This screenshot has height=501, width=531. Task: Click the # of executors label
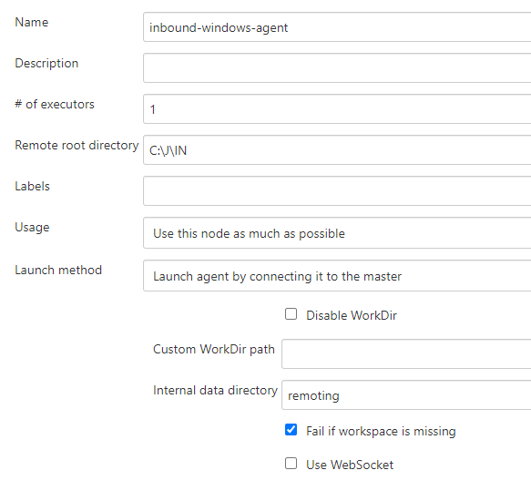click(x=55, y=105)
